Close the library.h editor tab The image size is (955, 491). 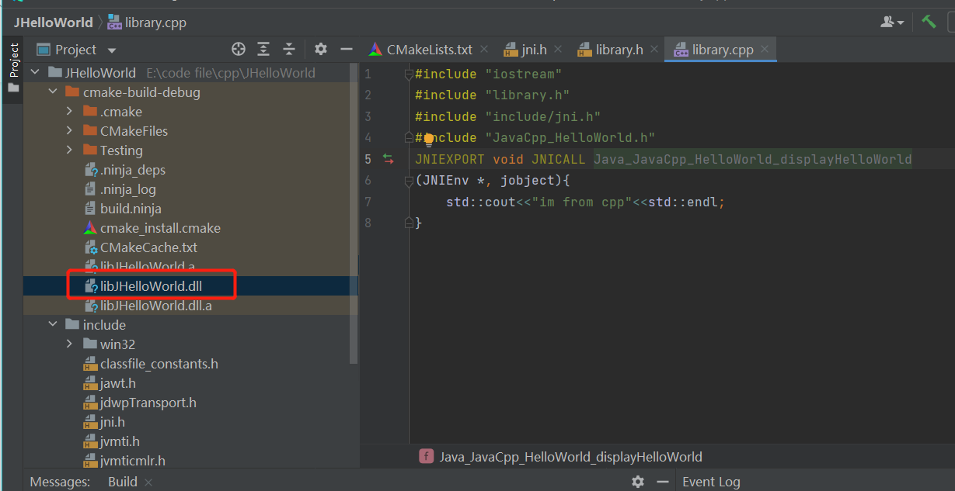click(x=654, y=50)
